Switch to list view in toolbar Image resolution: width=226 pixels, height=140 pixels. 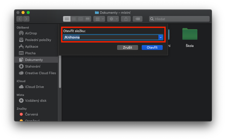click(74, 19)
